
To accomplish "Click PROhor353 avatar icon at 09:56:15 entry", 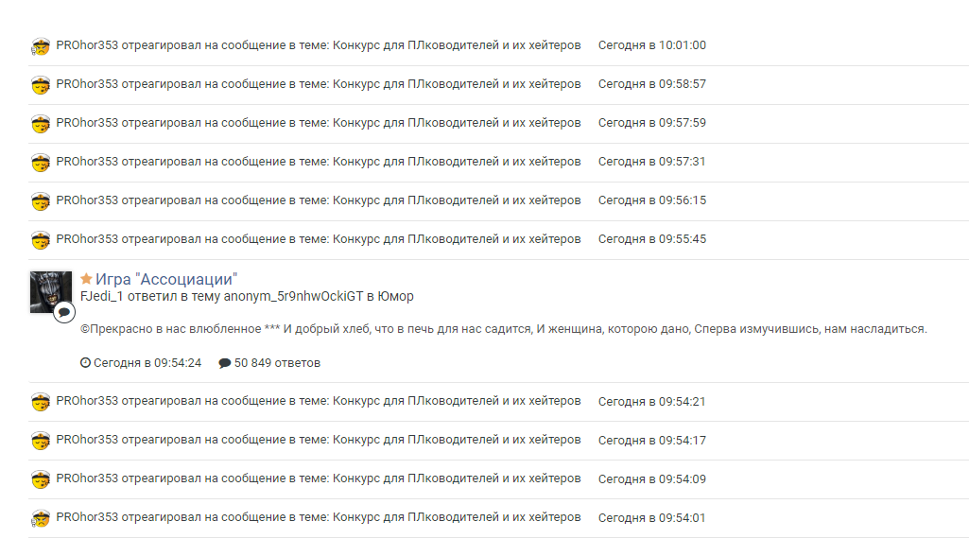I will [41, 201].
